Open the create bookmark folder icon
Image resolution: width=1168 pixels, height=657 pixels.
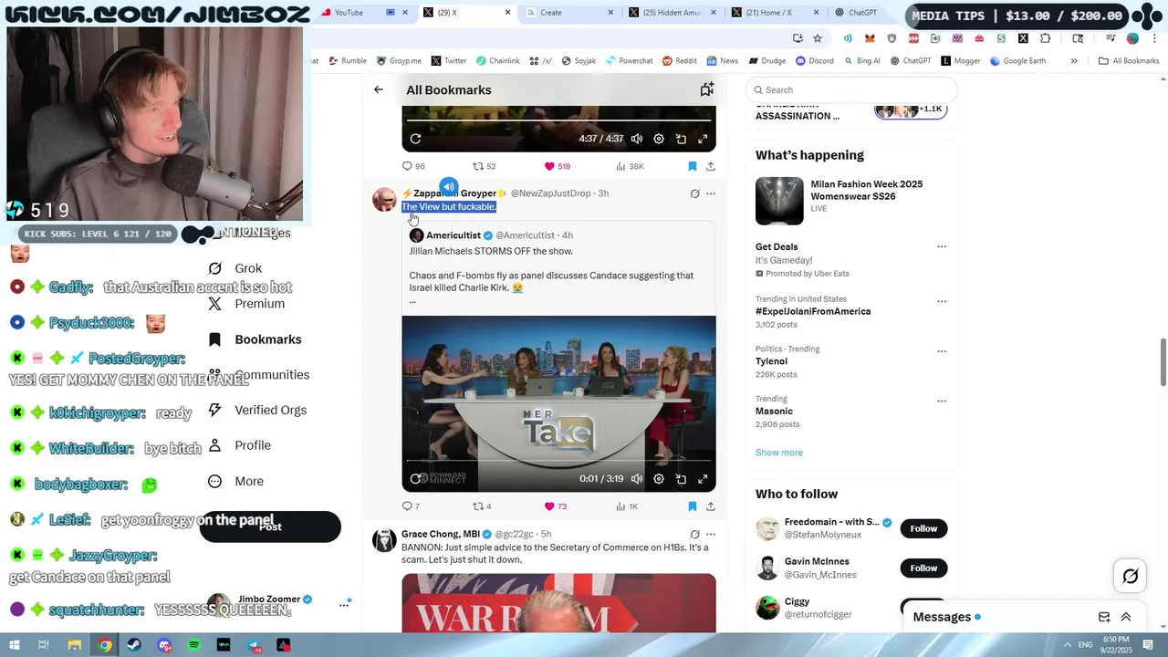pos(706,89)
